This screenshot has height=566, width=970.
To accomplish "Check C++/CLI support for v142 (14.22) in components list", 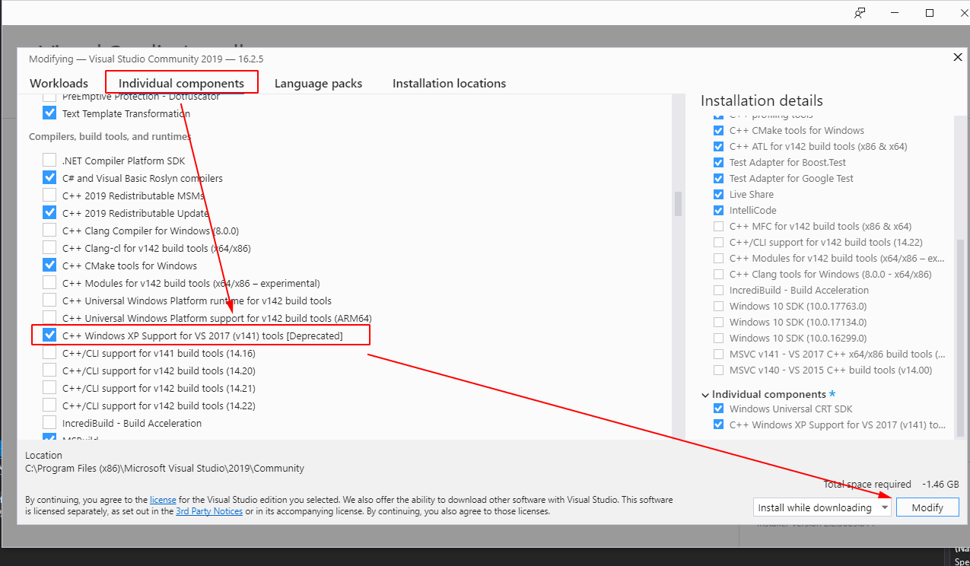I will 49,405.
